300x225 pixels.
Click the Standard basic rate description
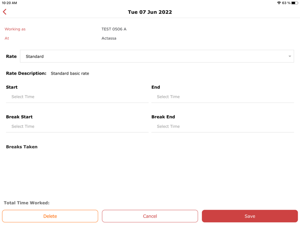(70, 74)
